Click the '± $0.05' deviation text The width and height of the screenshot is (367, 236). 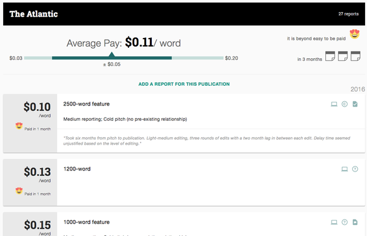pos(112,64)
